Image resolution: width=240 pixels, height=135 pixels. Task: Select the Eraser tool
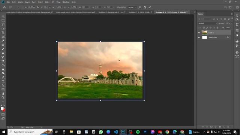coord(3,61)
